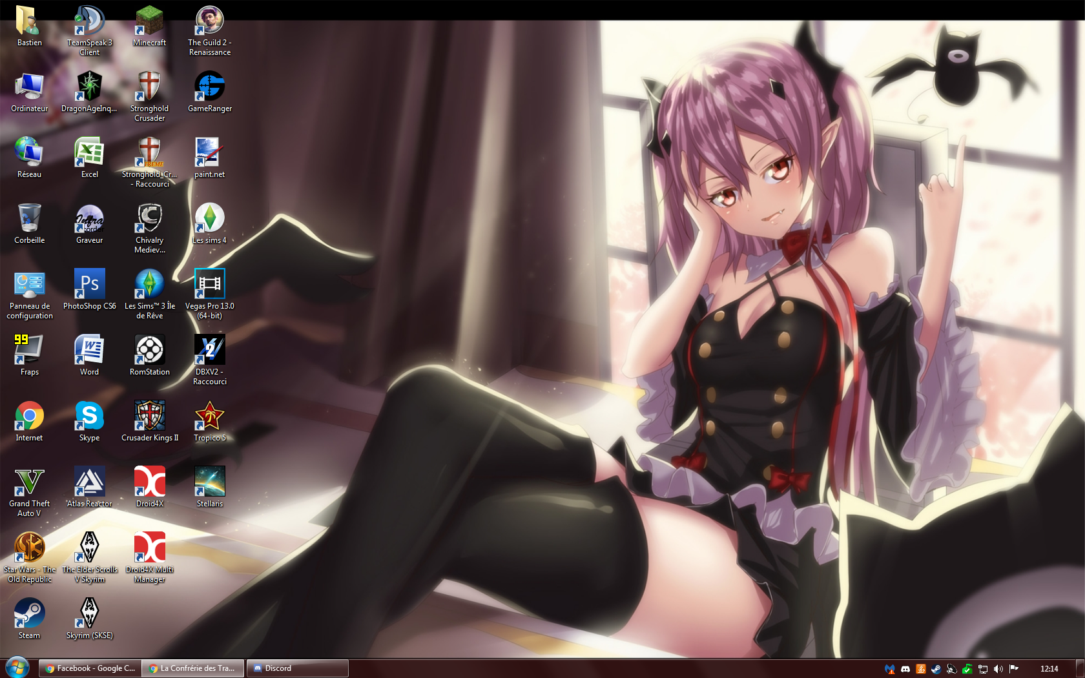Switch to the Discord taskbar window
Viewport: 1085px width, 678px height.
click(x=297, y=668)
